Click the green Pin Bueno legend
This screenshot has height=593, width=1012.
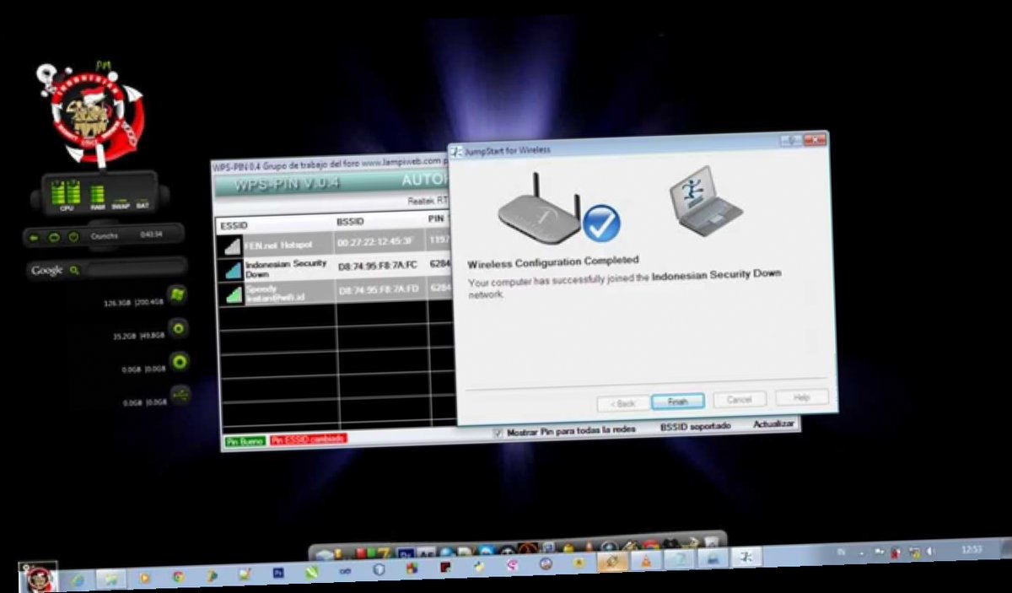[245, 441]
